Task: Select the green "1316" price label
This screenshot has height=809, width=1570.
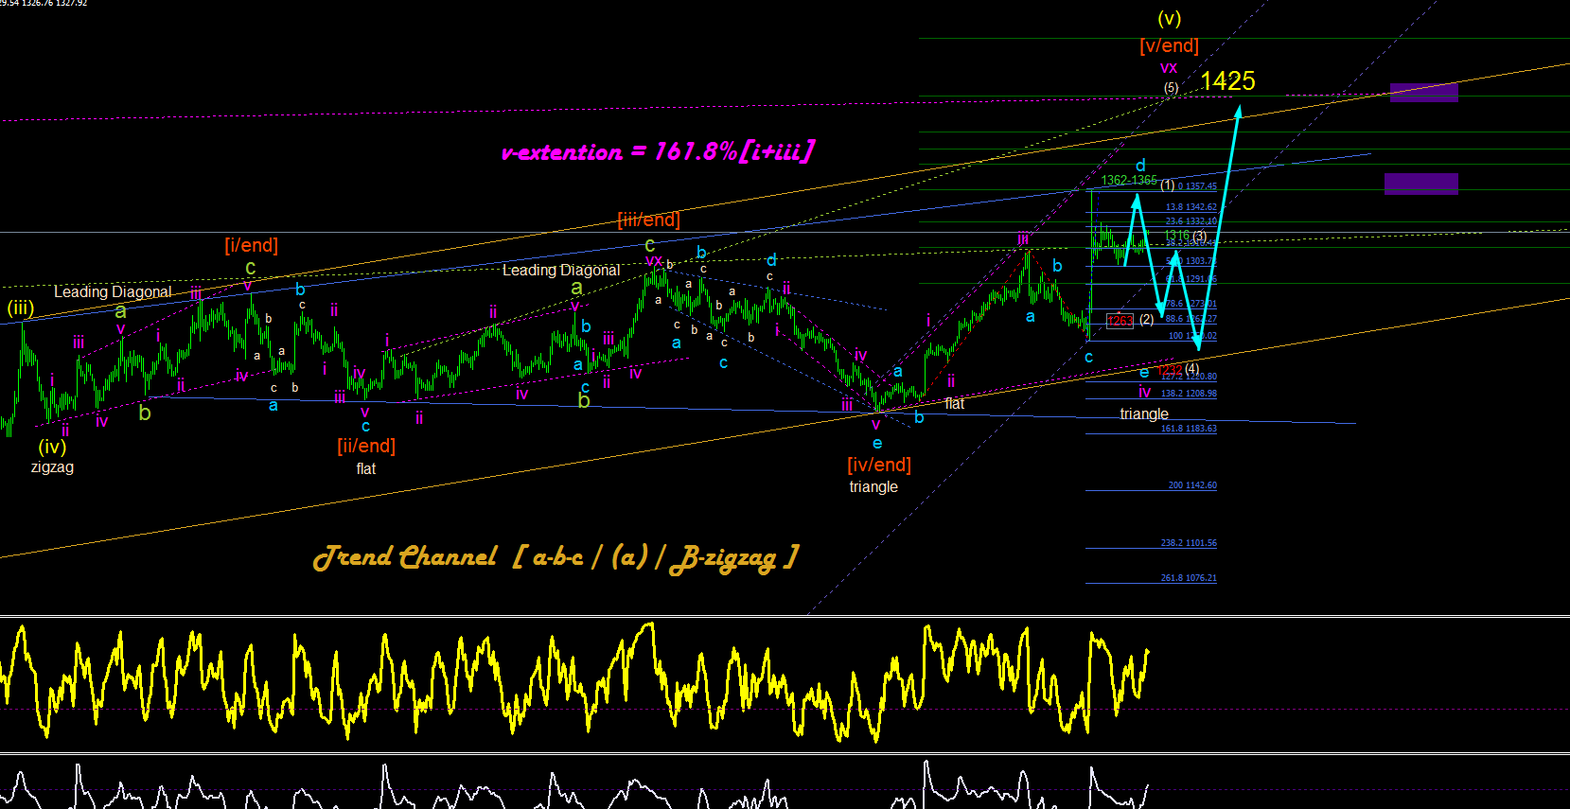Action: (1177, 236)
